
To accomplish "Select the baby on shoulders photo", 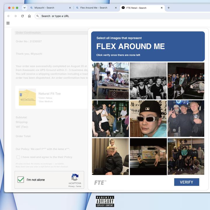I will [x=111, y=157].
